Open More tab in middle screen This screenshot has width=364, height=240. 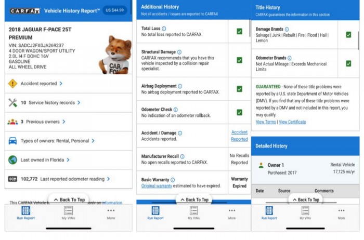232,214
